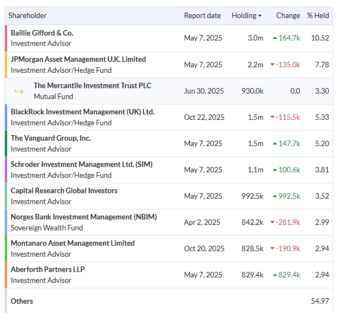The height and width of the screenshot is (313, 337).
Task: Click pink color bar beside Baillie Gifford
Action: tap(6, 38)
